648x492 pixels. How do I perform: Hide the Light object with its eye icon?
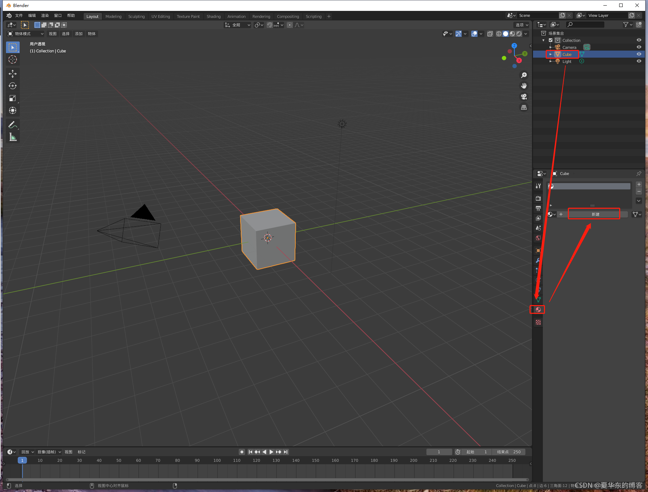(x=639, y=61)
